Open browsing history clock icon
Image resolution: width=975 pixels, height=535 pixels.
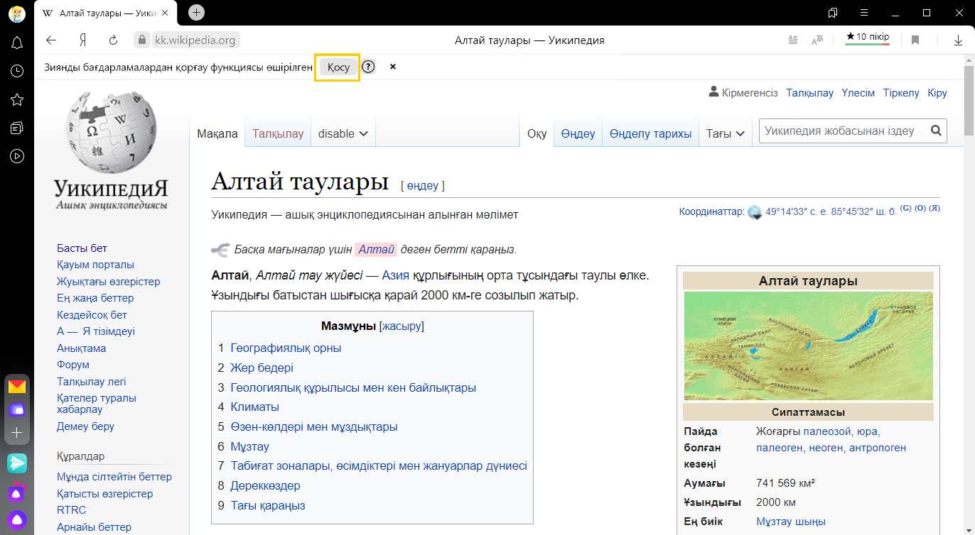pyautogui.click(x=17, y=72)
